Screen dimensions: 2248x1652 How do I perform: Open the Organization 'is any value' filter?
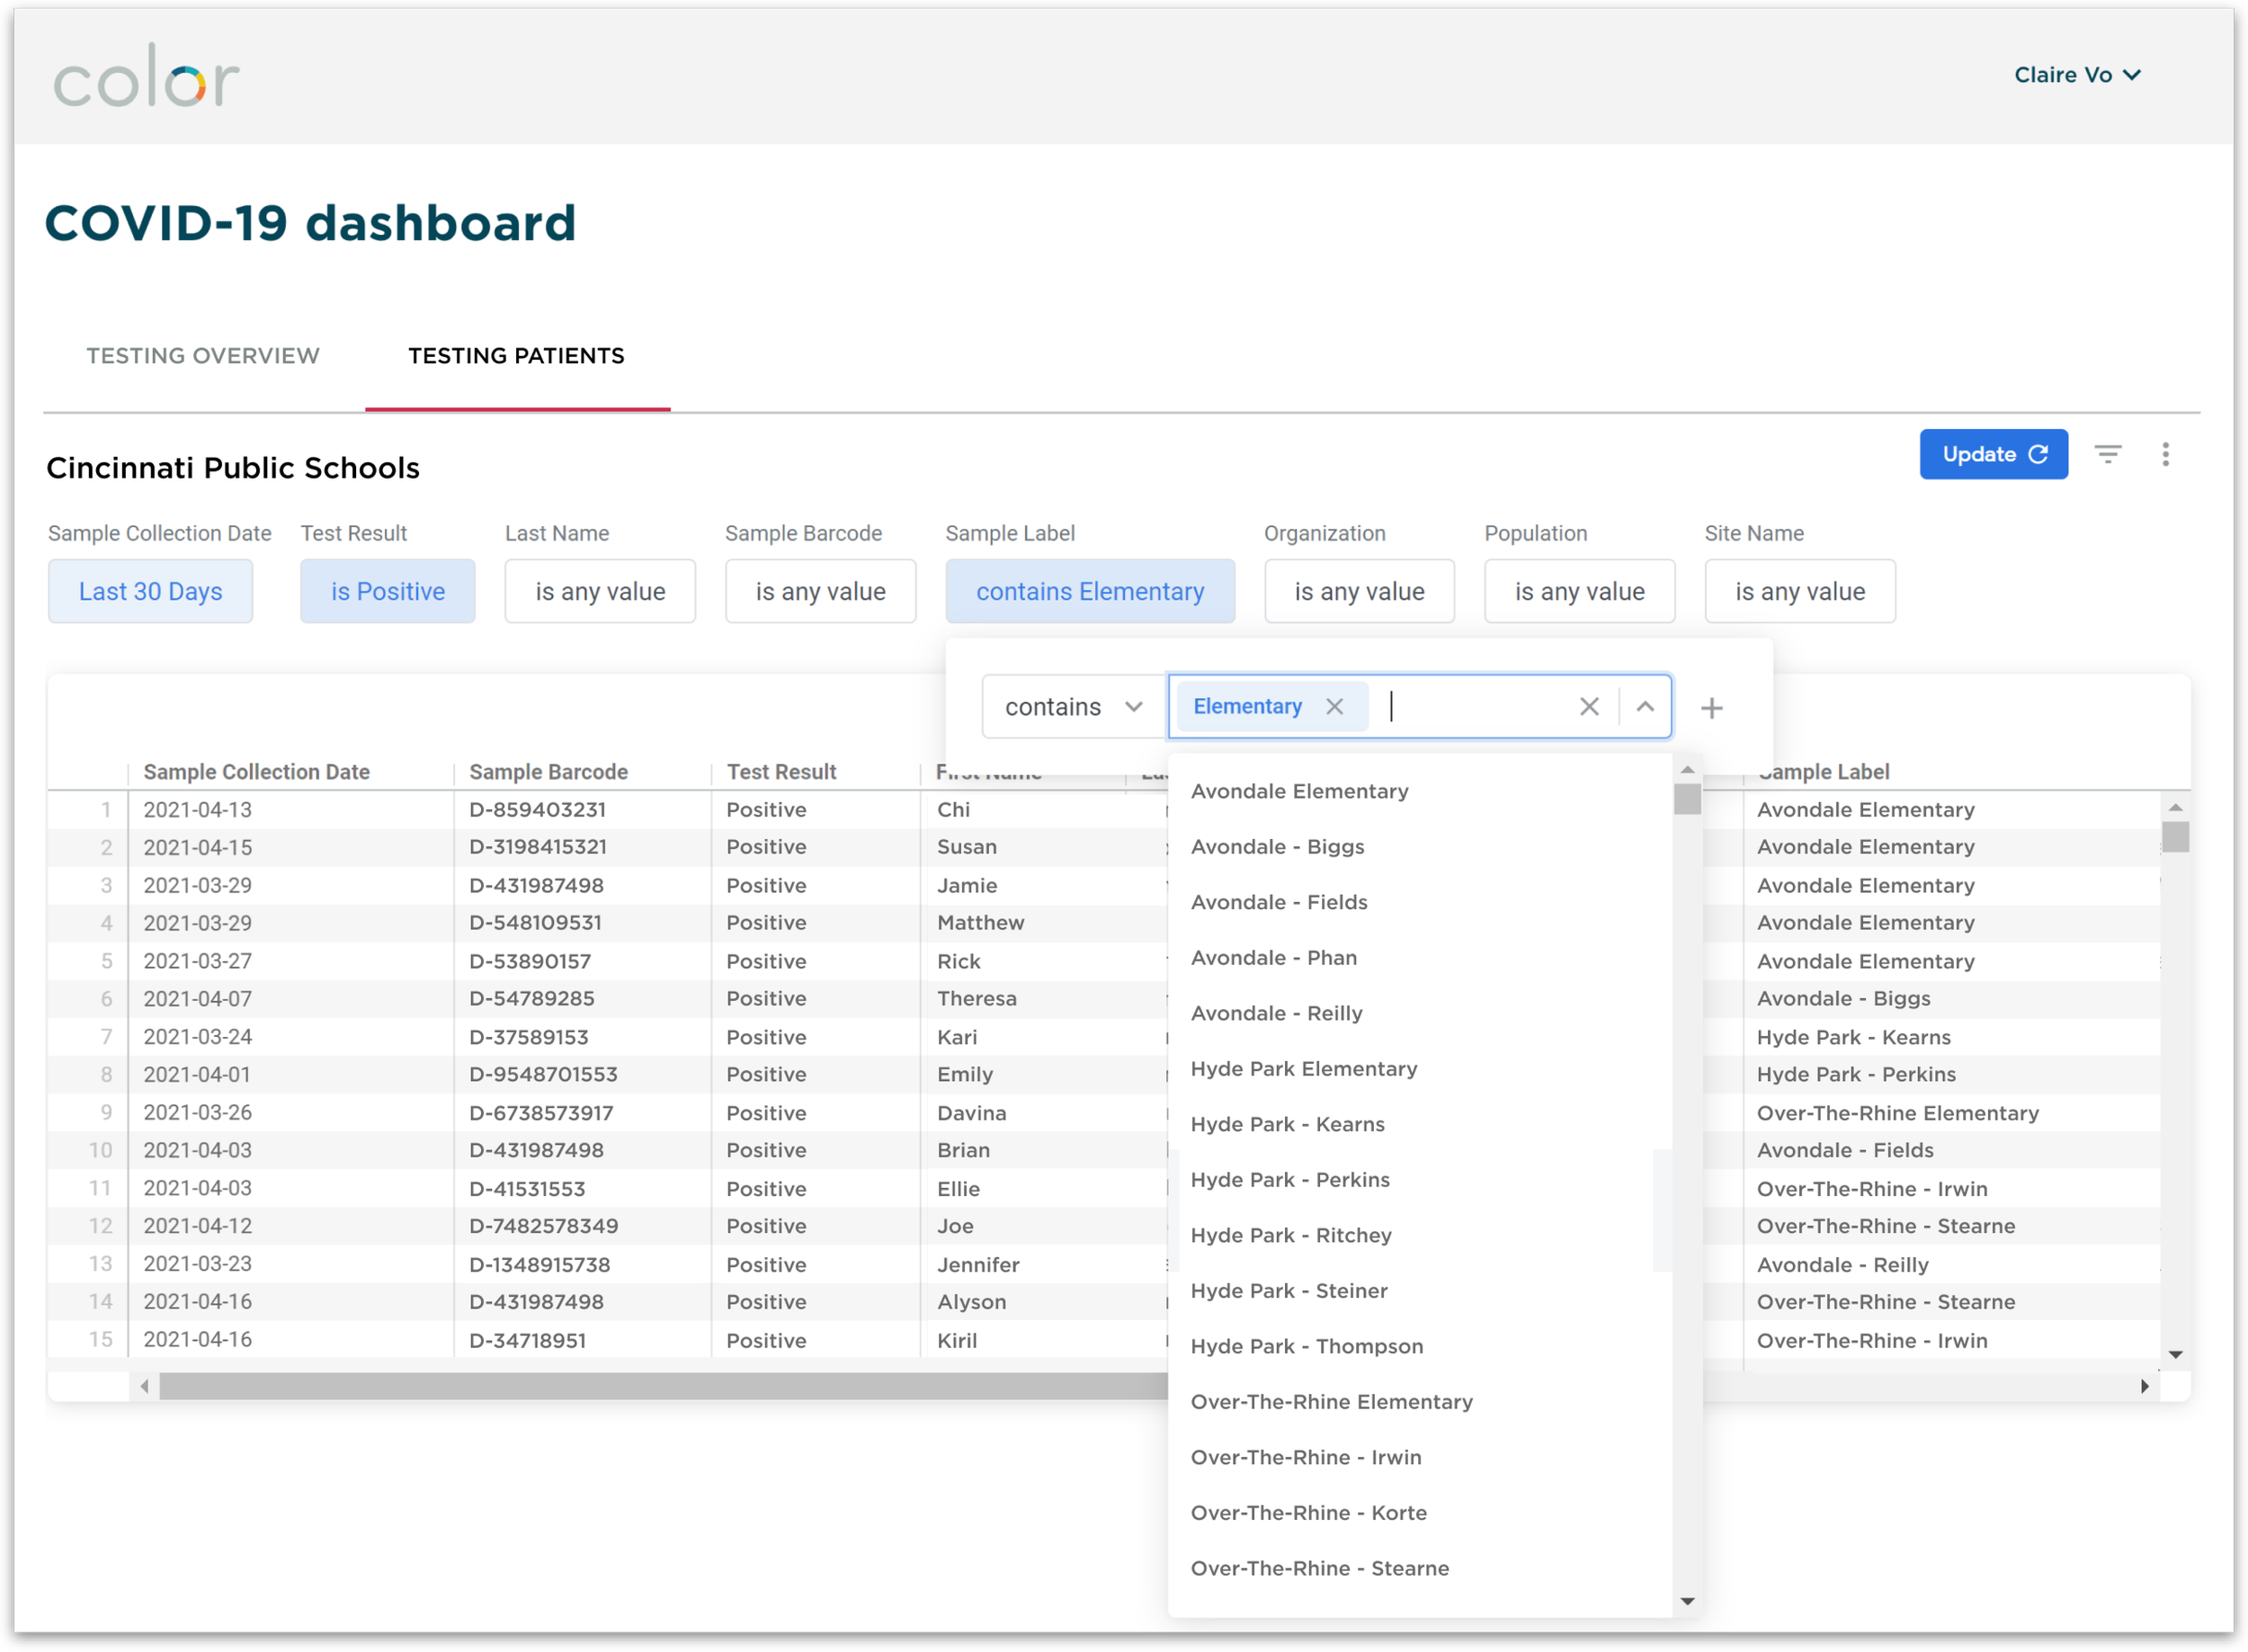pos(1359,591)
